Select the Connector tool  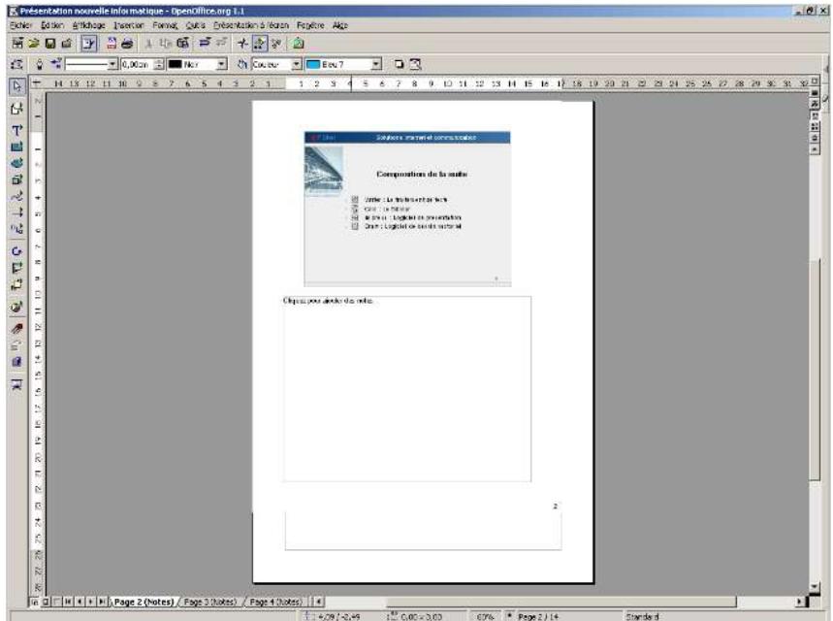pyautogui.click(x=17, y=229)
